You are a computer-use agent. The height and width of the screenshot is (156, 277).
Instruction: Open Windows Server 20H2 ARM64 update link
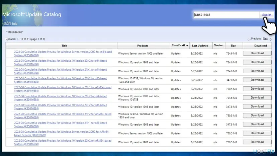(62, 133)
